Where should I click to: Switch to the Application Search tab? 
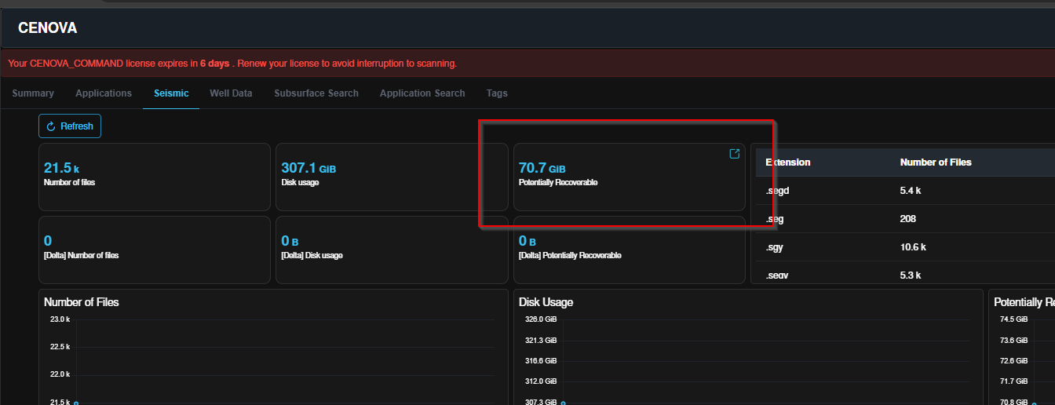click(x=422, y=93)
